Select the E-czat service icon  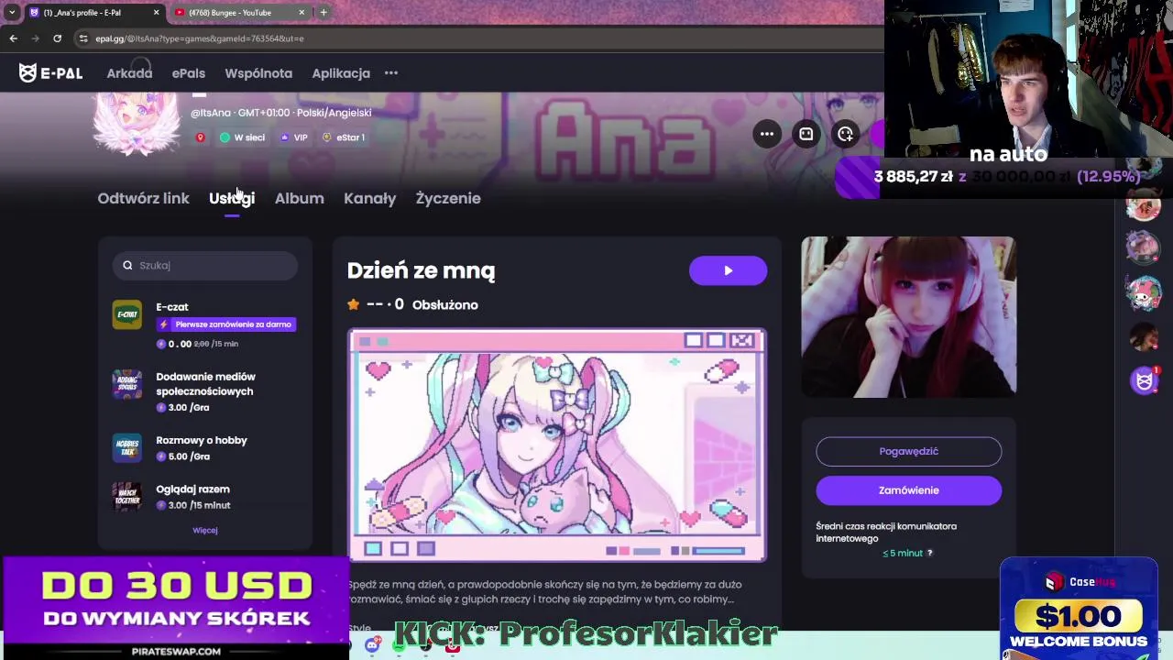[127, 314]
